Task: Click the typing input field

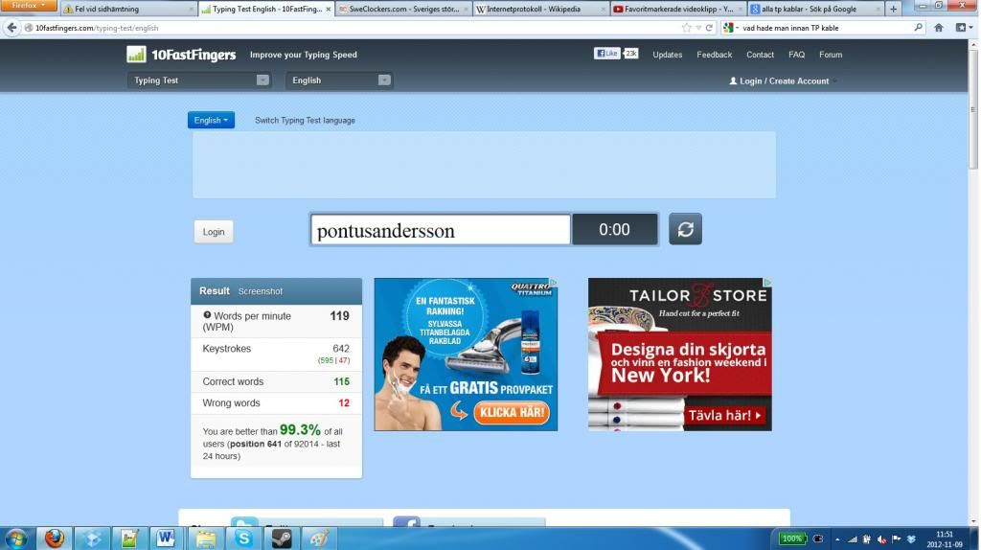Action: 441,230
